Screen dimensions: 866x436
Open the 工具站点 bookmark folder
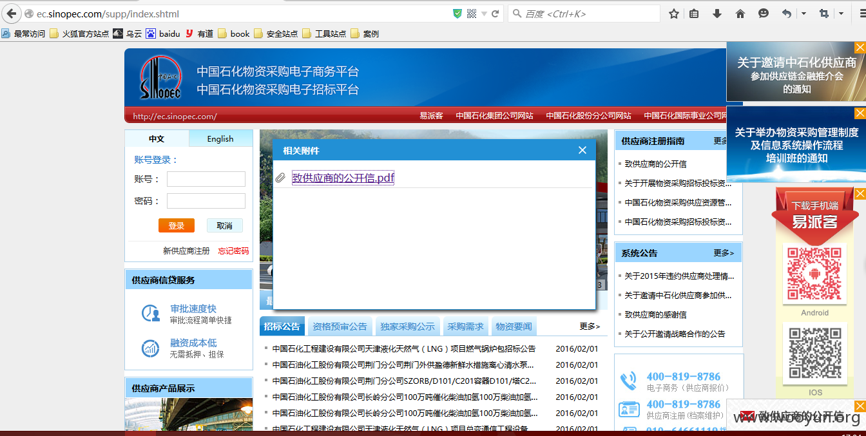[x=324, y=33]
